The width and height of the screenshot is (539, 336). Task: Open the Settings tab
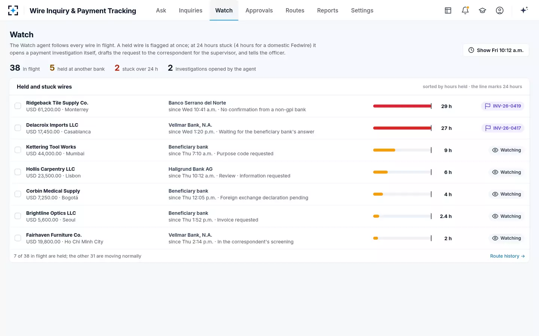pos(362,10)
